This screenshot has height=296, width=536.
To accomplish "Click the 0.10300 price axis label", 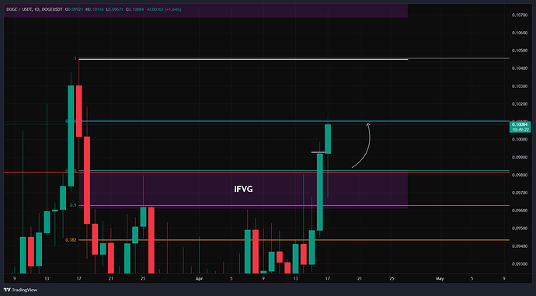I will pos(519,86).
